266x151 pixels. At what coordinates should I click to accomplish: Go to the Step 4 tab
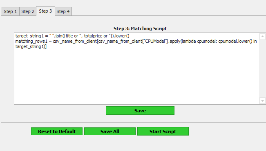63,11
